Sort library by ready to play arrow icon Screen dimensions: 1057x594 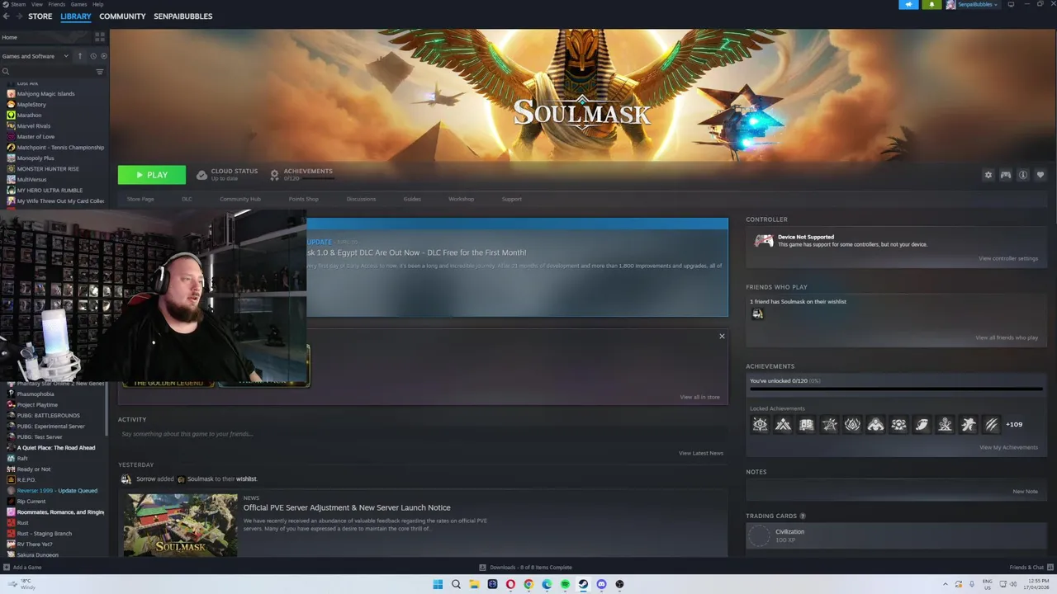(80, 56)
